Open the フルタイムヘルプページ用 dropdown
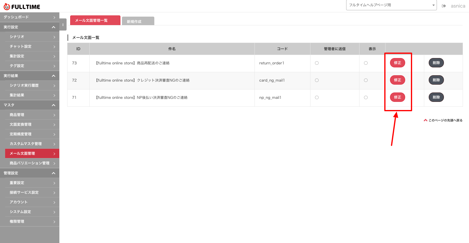The width and height of the screenshot is (469, 243). (x=391, y=5)
